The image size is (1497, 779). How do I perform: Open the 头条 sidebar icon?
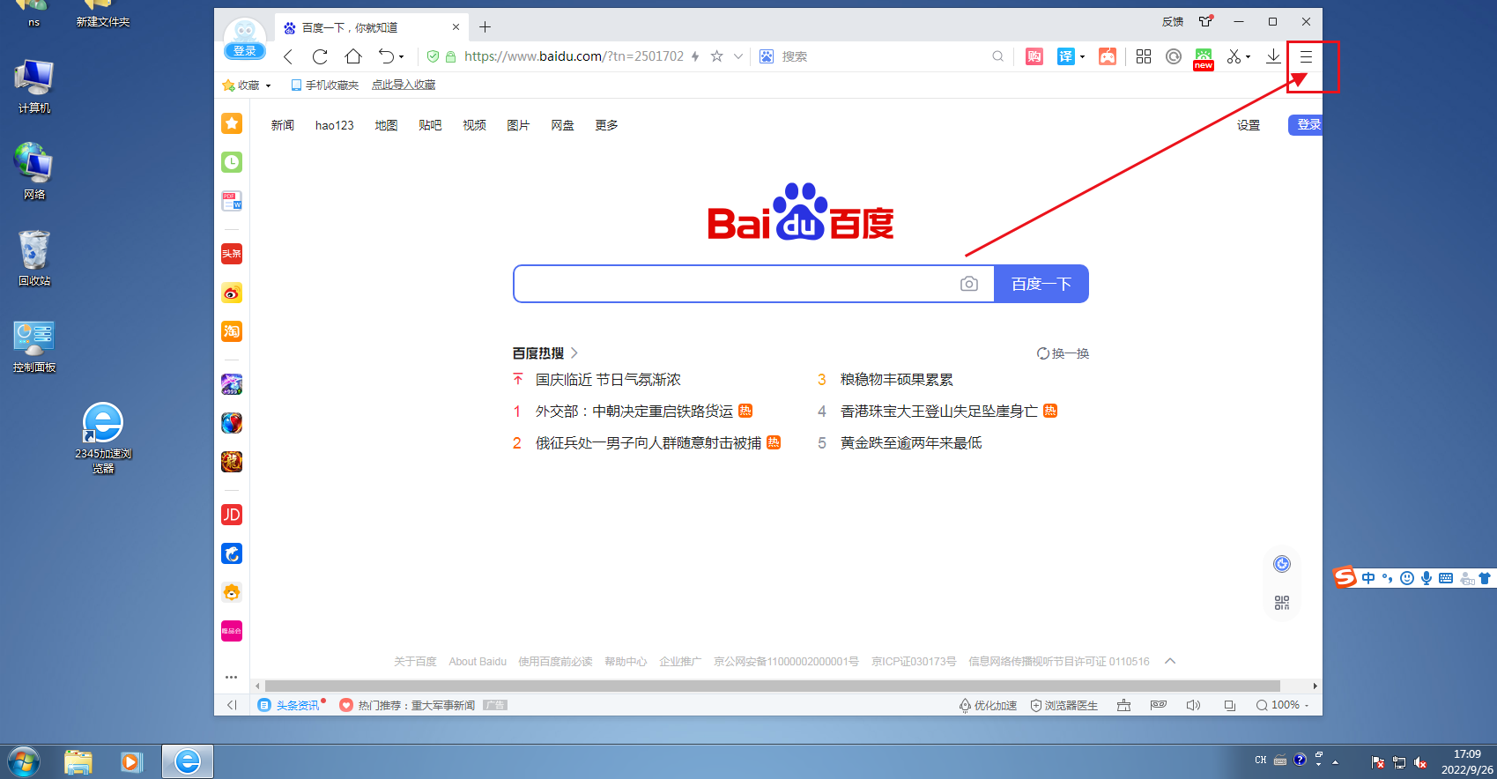[232, 254]
